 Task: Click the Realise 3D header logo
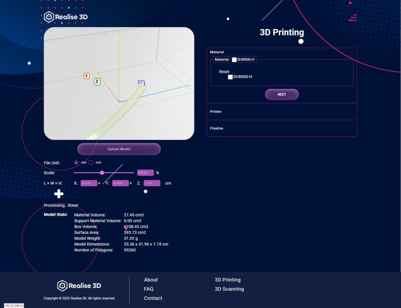66,17
